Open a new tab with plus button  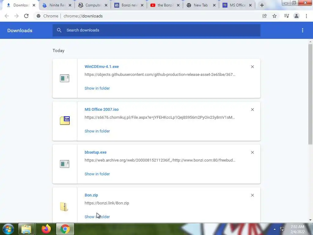[262, 6]
